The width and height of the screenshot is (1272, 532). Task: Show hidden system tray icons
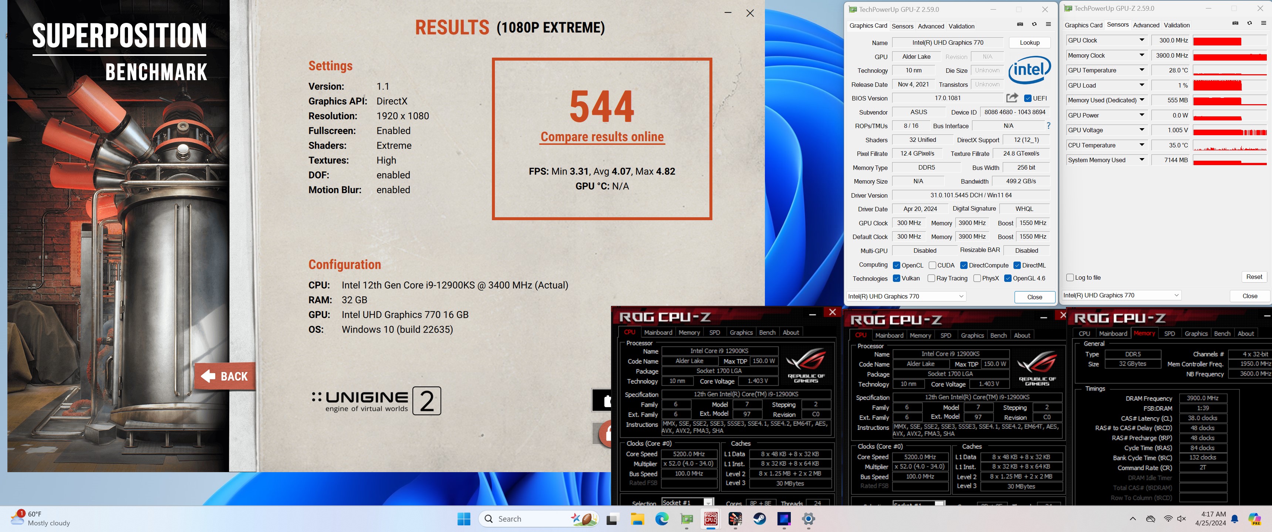point(1133,519)
